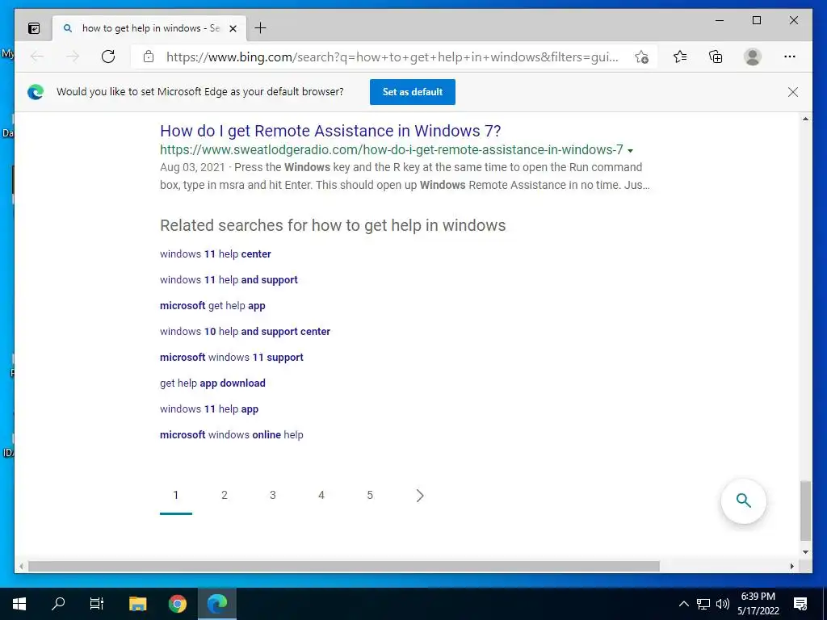Image resolution: width=827 pixels, height=620 pixels.
Task: Click Microsoft Edge taskbar icon
Action: point(216,604)
